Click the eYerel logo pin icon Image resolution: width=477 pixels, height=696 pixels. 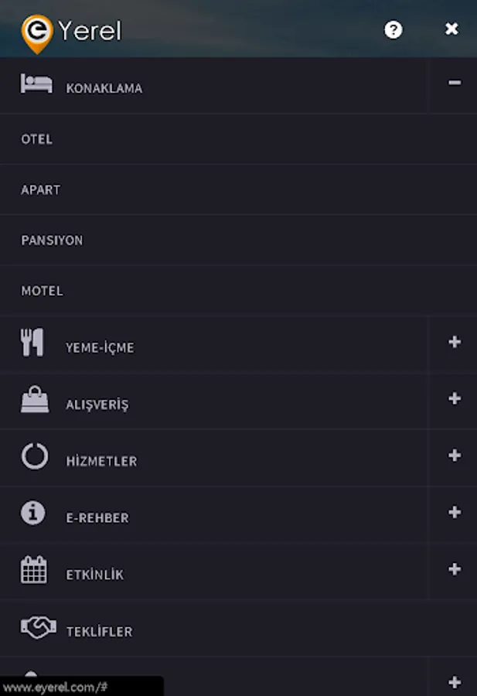(37, 34)
